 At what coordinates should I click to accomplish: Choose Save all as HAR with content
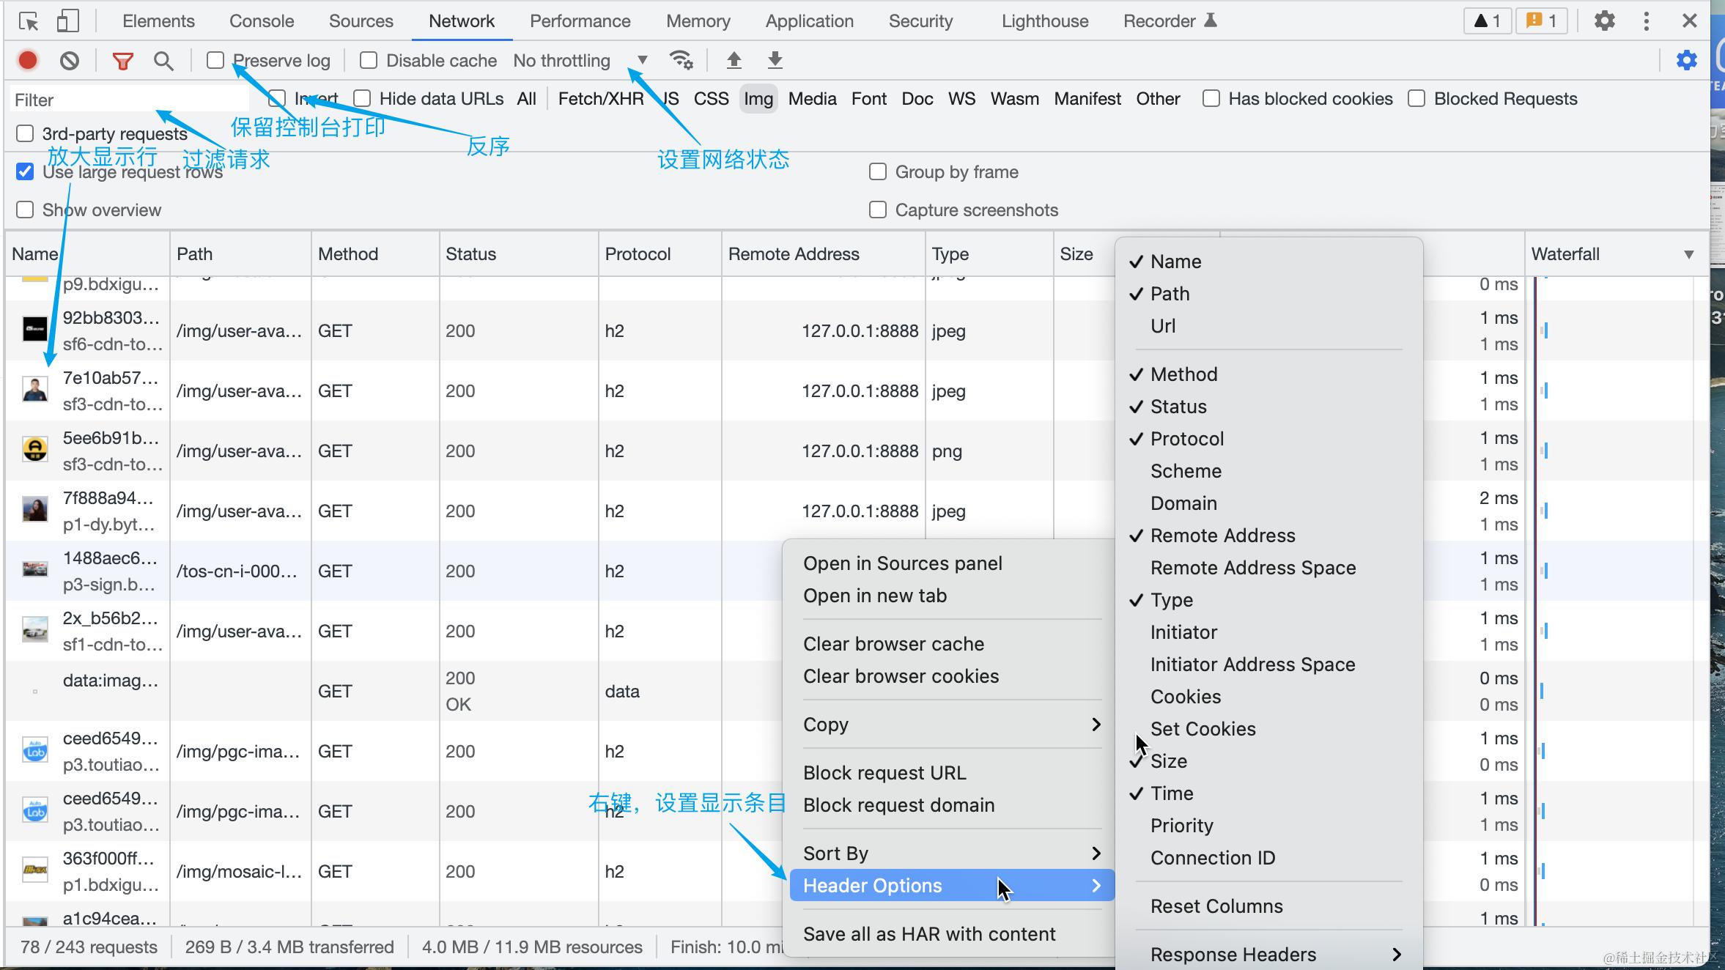tap(928, 933)
